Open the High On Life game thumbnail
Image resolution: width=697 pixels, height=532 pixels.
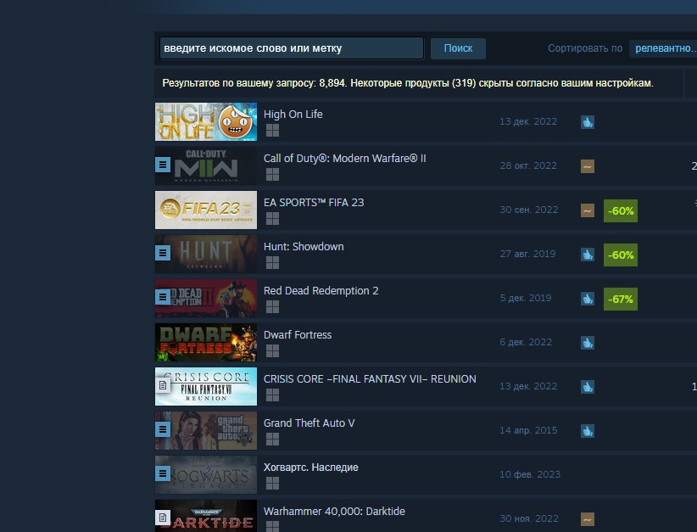pos(206,122)
